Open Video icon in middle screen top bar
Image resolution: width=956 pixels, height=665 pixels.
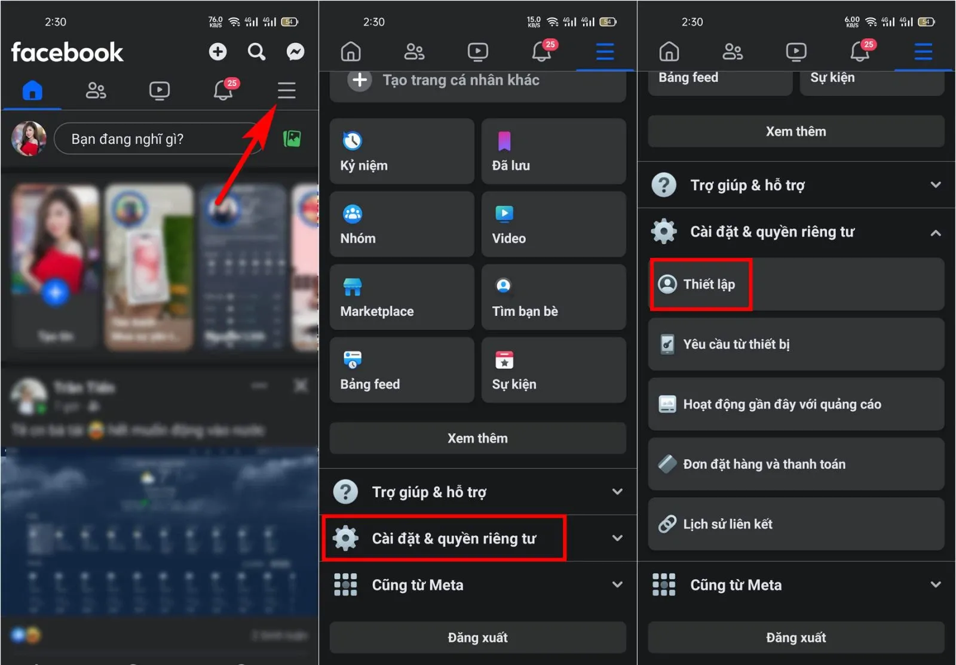click(x=478, y=52)
